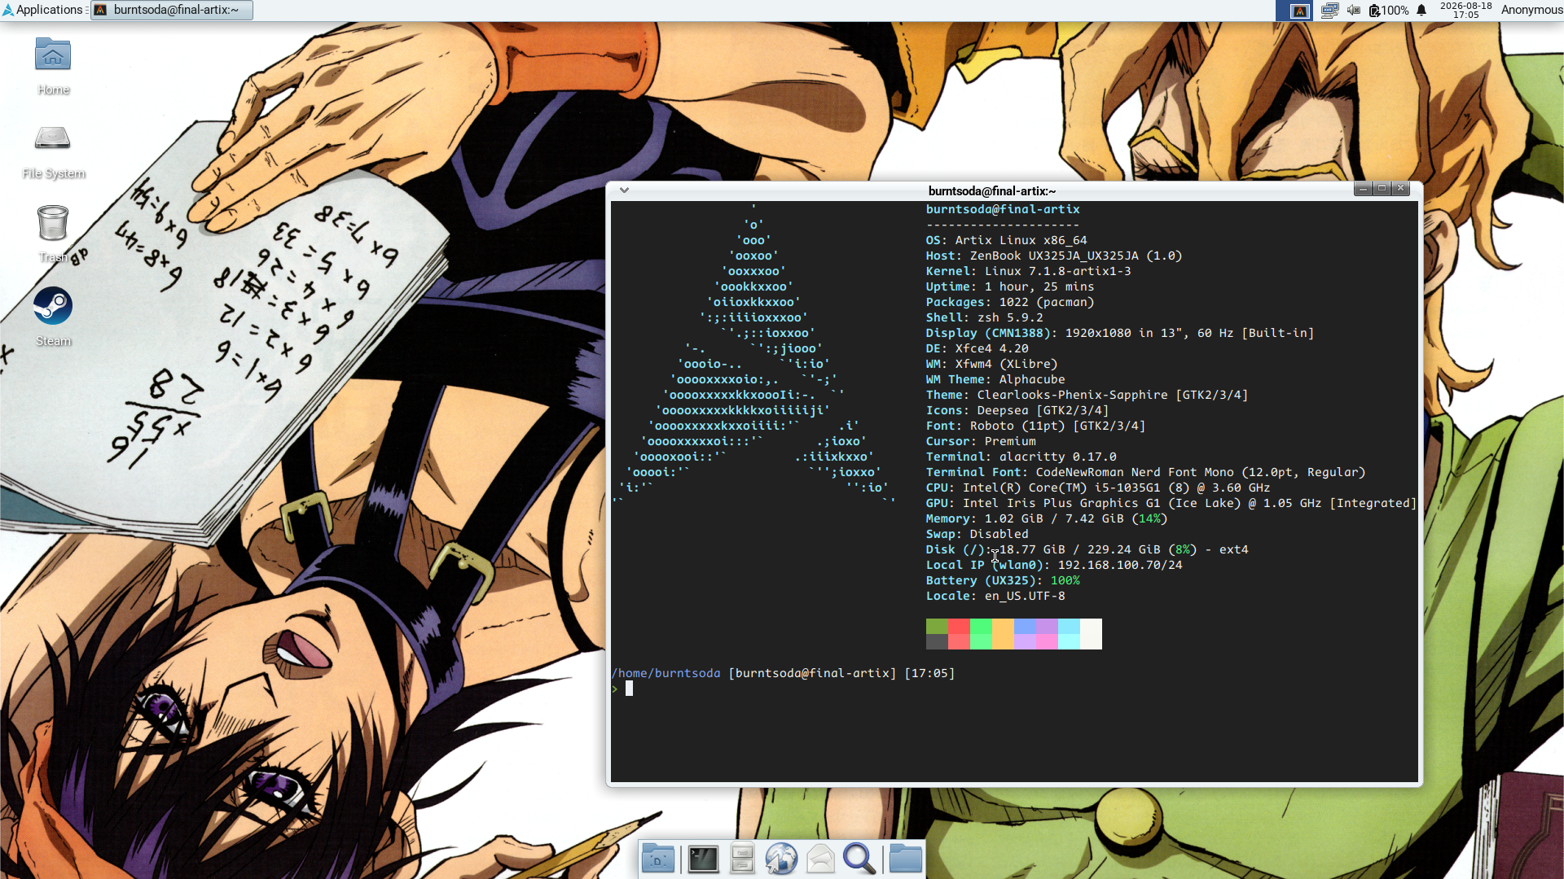Click the 'Host: ZenBook UX325JA' line
Image resolution: width=1564 pixels, height=879 pixels.
(x=1053, y=256)
